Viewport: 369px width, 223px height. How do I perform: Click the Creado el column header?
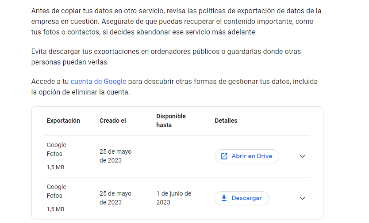(x=113, y=121)
